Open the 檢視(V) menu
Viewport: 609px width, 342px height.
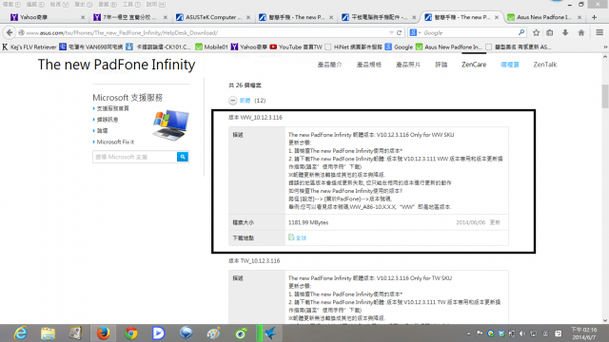coord(59,4)
